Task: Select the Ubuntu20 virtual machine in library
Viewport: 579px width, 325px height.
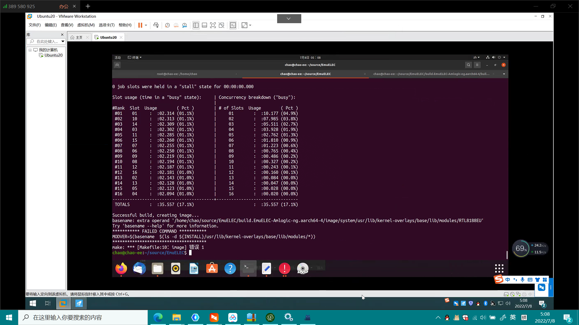Action: tap(53, 55)
